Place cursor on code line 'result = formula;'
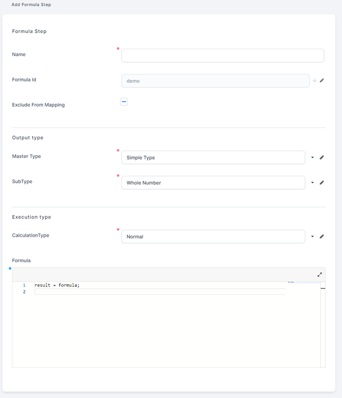This screenshot has width=342, height=398. click(x=57, y=285)
